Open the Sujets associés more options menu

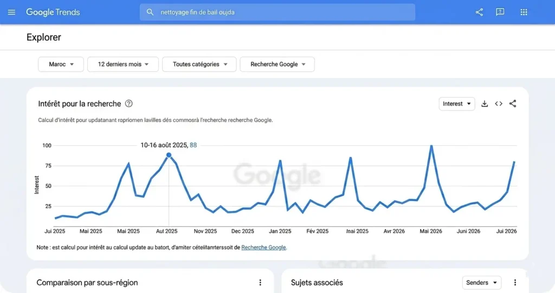(x=515, y=282)
